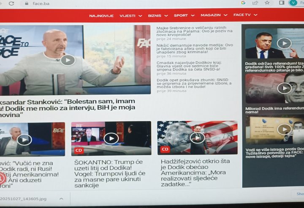Open the BIZNIS section
This screenshot has width=304, height=208.
(155, 16)
